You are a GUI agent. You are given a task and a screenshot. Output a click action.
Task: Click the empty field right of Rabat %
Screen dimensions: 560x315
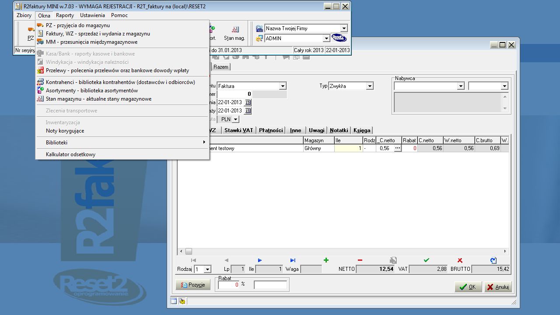[x=270, y=285]
